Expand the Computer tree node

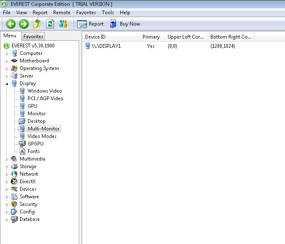(7, 54)
